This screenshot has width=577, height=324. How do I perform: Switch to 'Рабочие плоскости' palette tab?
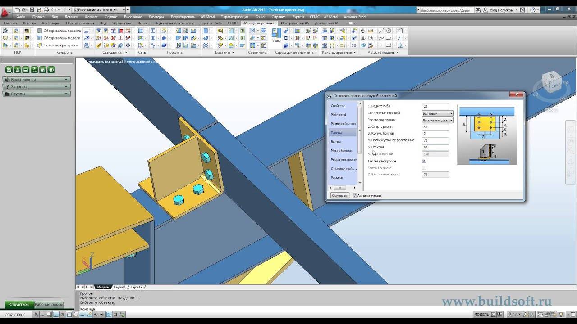point(49,305)
